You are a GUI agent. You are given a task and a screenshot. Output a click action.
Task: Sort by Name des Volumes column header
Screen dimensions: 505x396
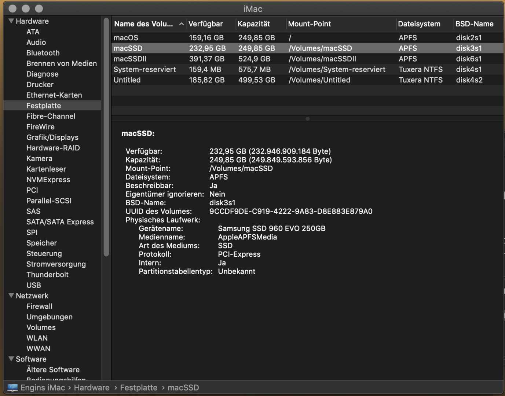point(144,24)
